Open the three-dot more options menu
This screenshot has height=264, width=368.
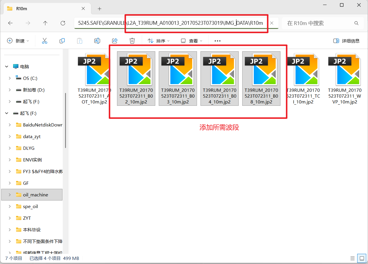click(x=217, y=41)
